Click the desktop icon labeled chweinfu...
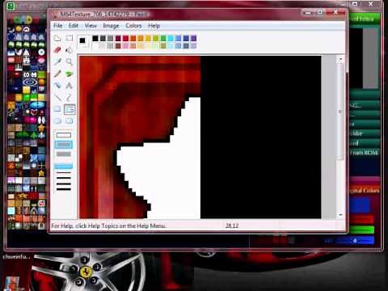The height and width of the screenshot is (291, 388). pos(16,257)
